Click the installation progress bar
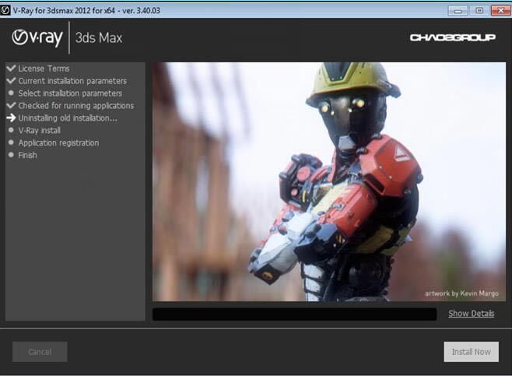This screenshot has height=376, width=512. tap(294, 315)
